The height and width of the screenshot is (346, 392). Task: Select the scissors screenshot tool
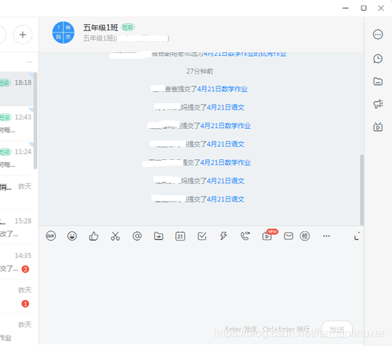115,236
